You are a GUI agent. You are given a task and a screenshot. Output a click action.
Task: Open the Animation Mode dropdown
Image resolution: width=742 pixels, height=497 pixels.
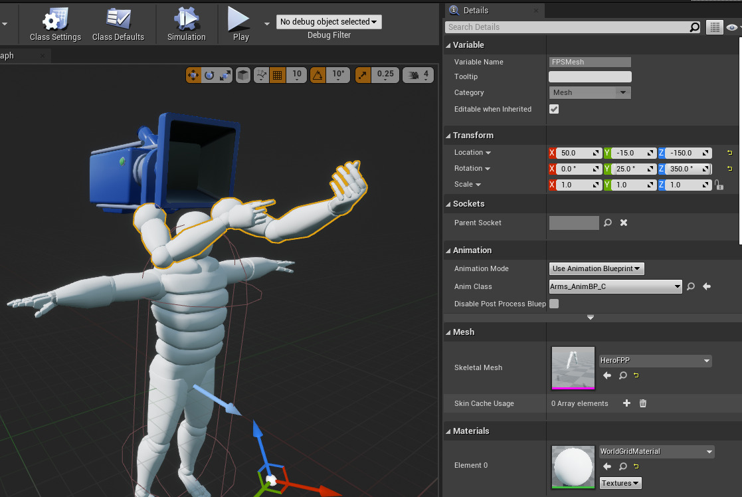pyautogui.click(x=597, y=268)
